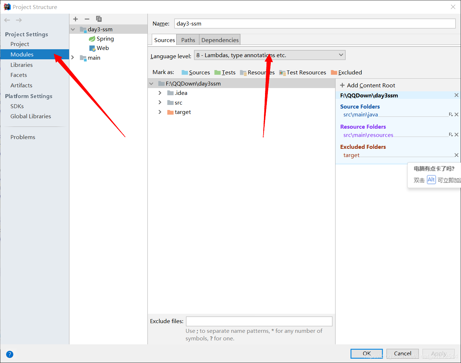
Task: Close the Project Structure window
Action: (x=453, y=7)
